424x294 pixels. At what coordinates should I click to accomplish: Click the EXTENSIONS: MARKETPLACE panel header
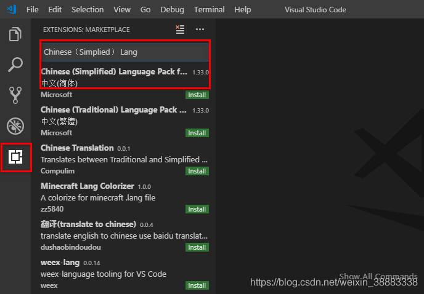click(x=86, y=30)
